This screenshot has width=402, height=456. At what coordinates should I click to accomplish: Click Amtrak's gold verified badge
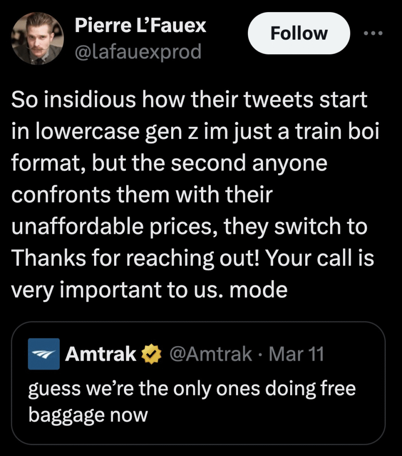(x=150, y=354)
